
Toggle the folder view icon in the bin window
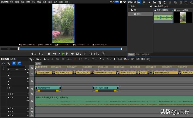point(139,2)
